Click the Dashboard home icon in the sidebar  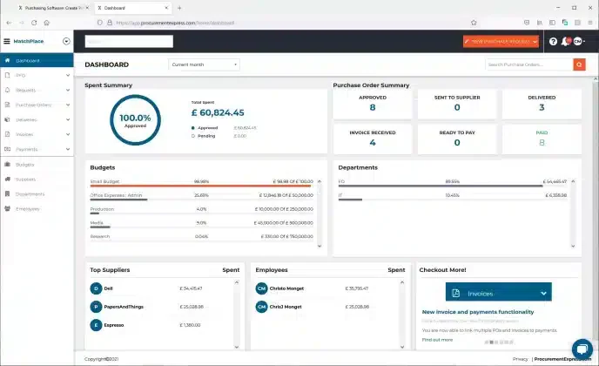tap(7, 60)
